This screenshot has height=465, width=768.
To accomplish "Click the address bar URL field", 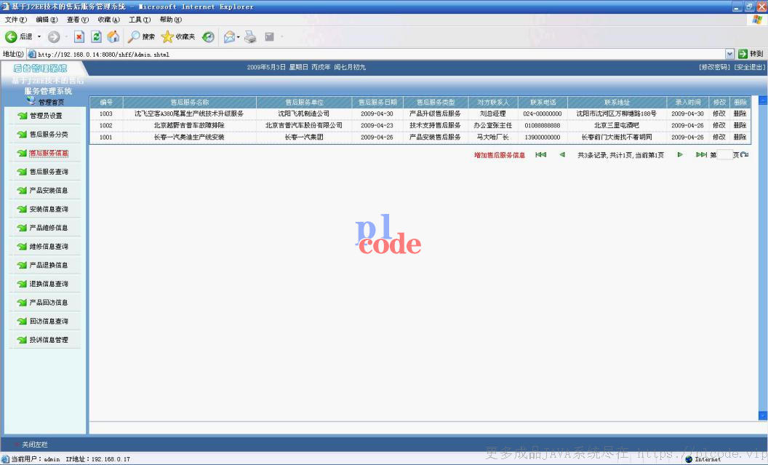I will [x=376, y=54].
